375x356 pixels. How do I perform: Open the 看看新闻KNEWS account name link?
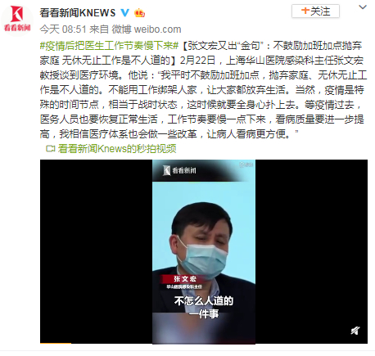[78, 13]
